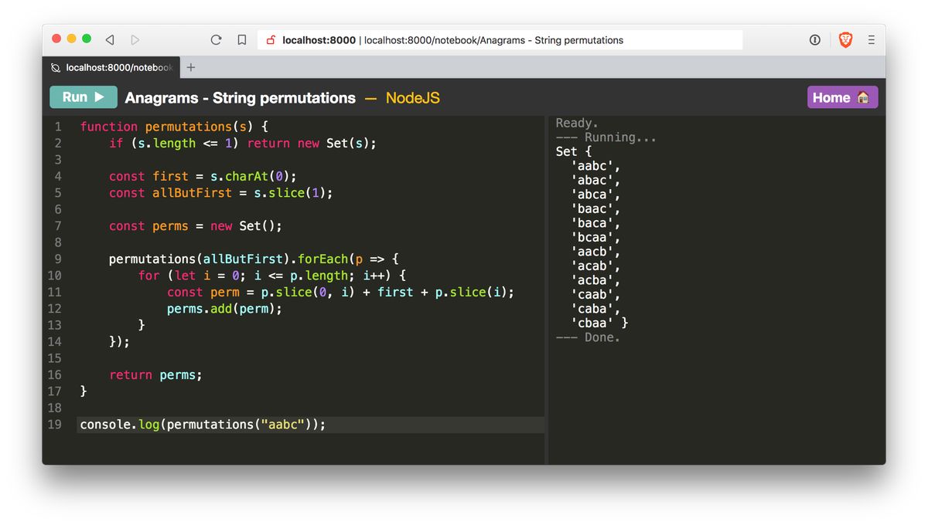
Task: Click the back navigation arrow
Action: tap(109, 39)
